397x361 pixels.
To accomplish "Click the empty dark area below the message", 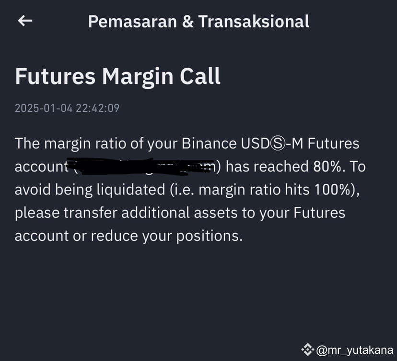I will [198, 288].
